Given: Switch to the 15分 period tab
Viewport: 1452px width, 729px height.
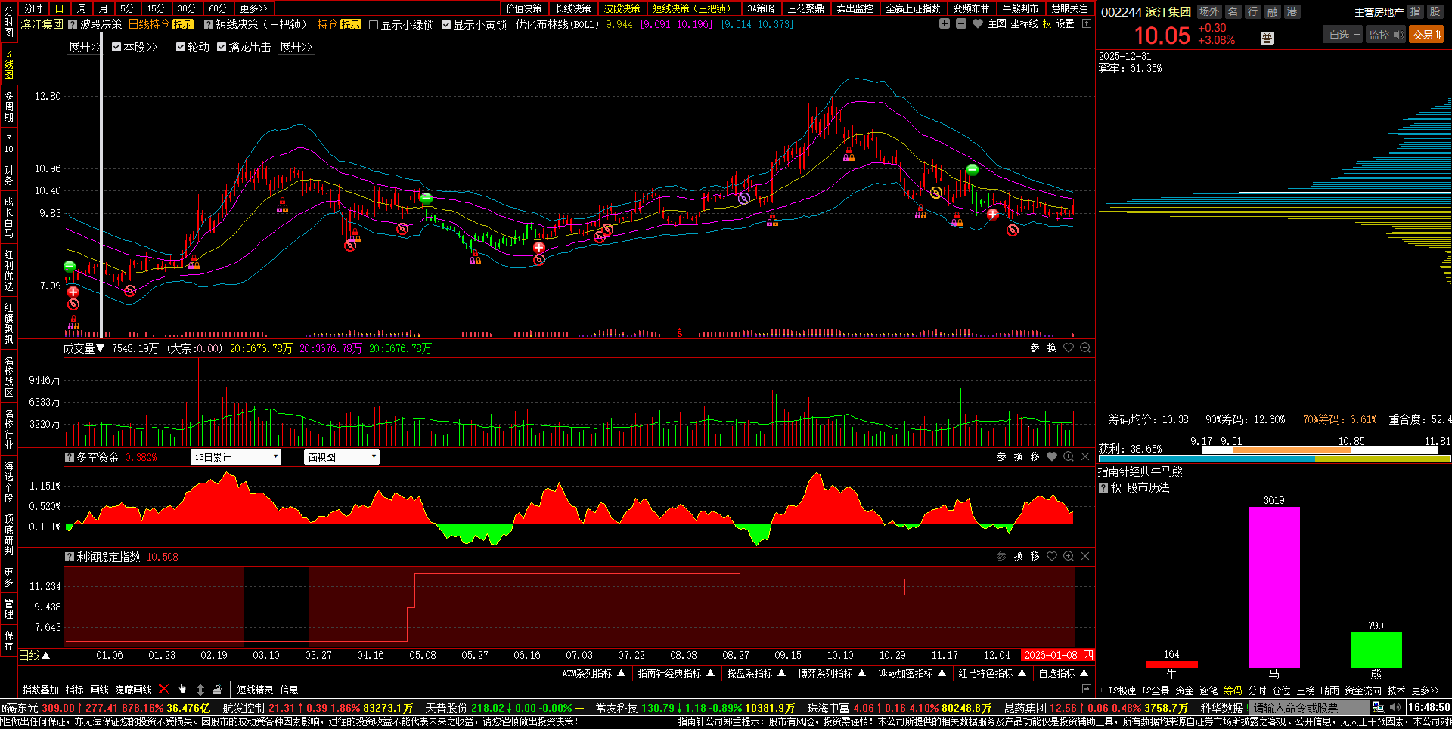Looking at the screenshot, I should coord(156,8).
